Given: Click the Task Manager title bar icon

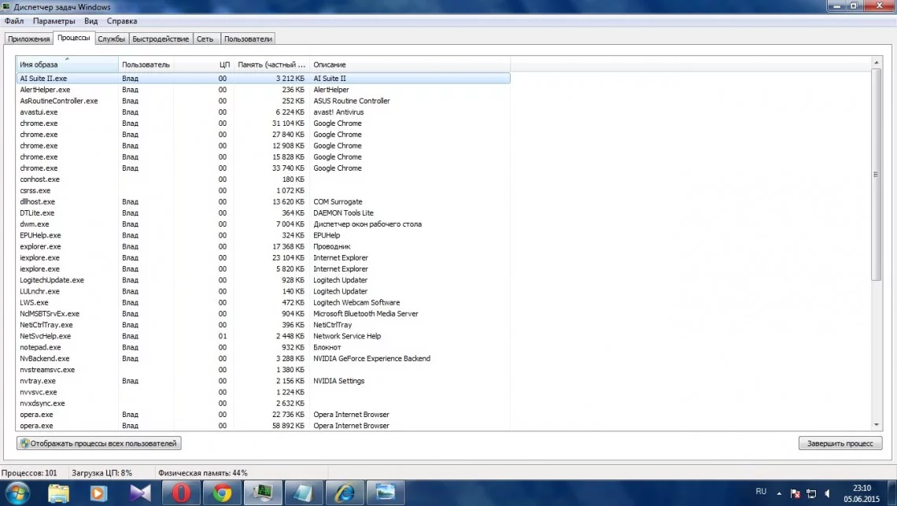Looking at the screenshot, I should tap(6, 7).
